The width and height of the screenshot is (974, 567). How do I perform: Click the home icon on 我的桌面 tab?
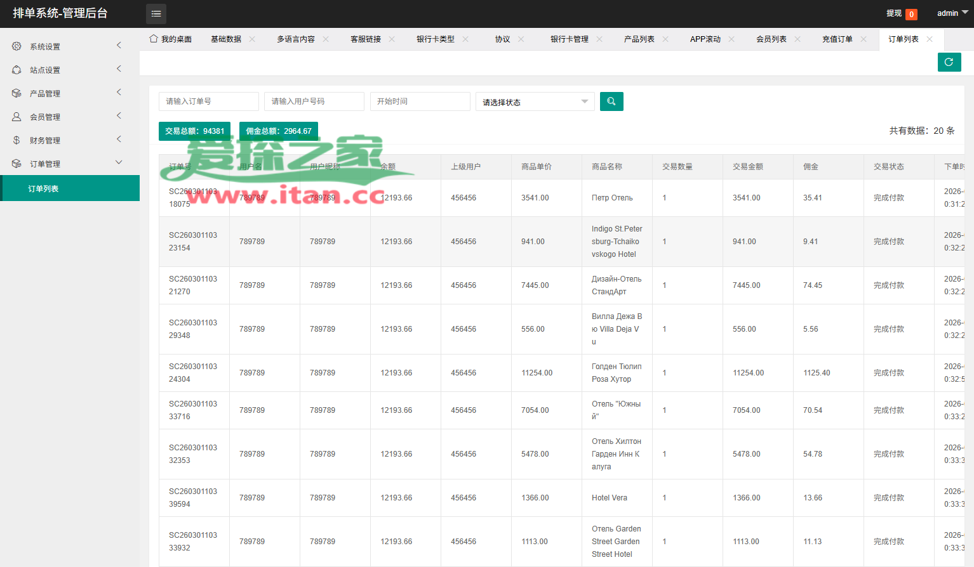pyautogui.click(x=154, y=39)
